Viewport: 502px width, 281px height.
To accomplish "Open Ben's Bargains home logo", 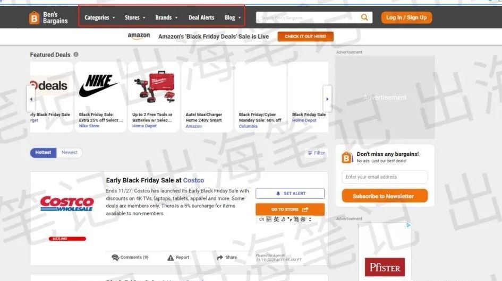I will [48, 17].
